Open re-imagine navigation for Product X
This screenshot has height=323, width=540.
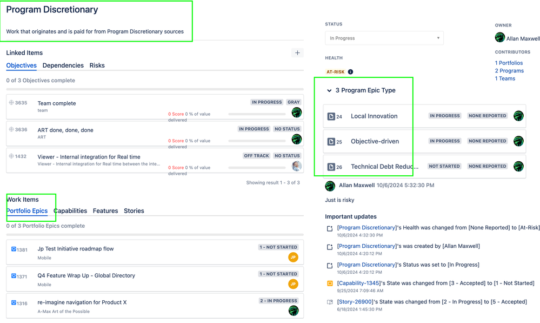point(82,302)
